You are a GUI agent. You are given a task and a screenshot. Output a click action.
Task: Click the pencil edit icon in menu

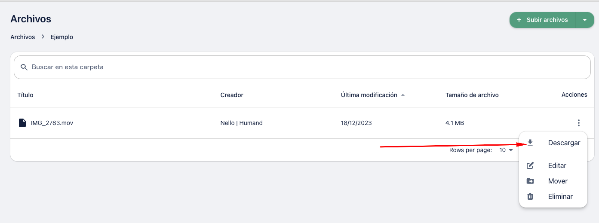tap(530, 165)
